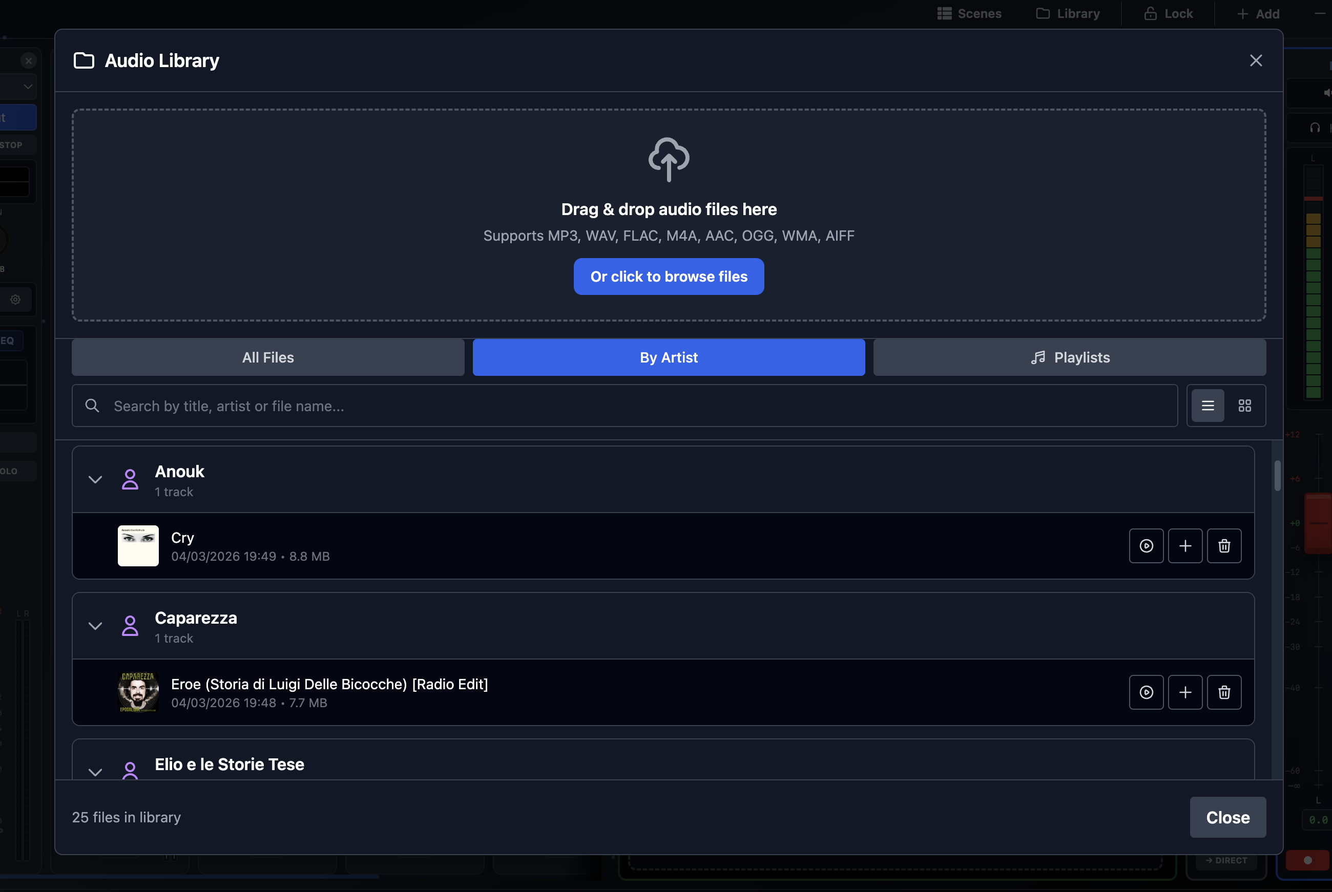This screenshot has height=892, width=1332.
Task: Collapse the Anouk artist group
Action: click(x=95, y=480)
